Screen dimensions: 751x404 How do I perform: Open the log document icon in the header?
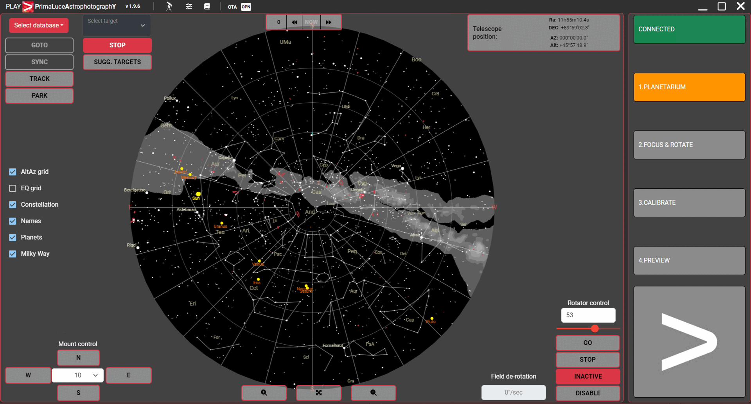(207, 6)
